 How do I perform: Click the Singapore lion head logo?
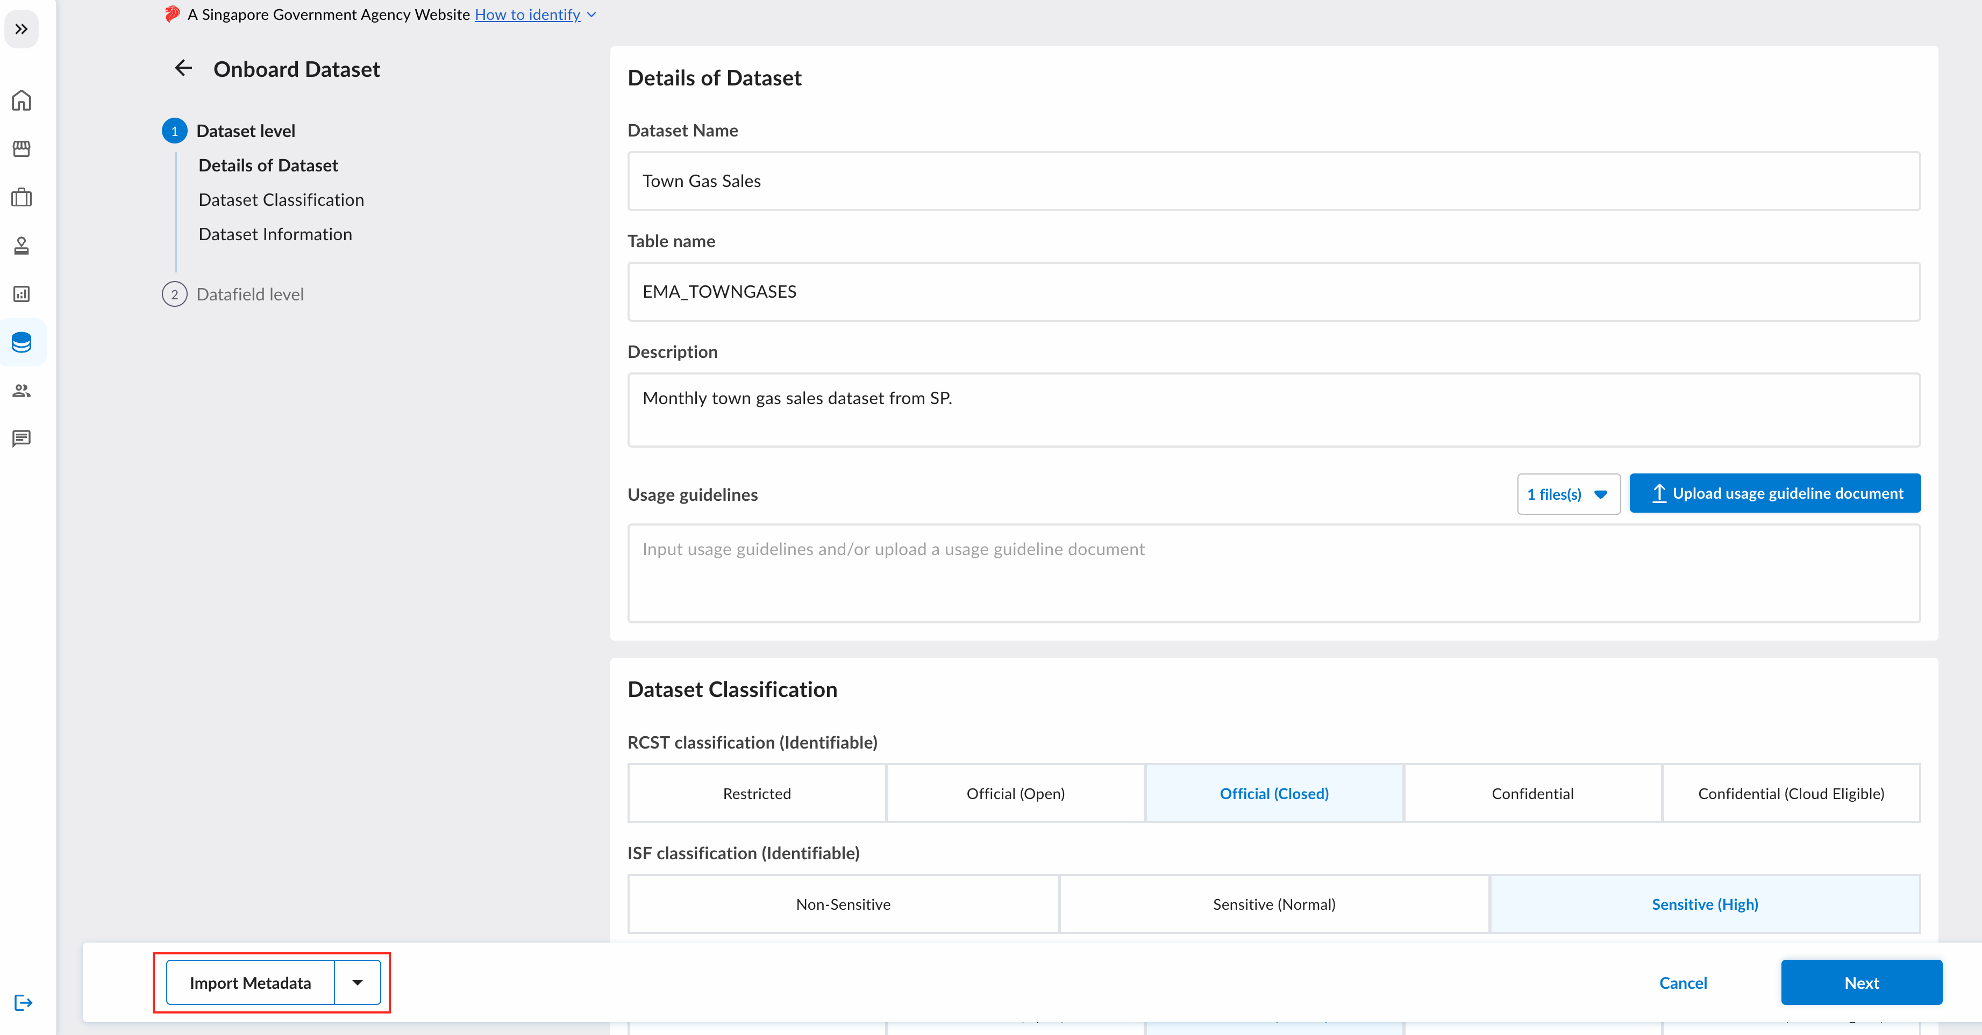tap(173, 14)
